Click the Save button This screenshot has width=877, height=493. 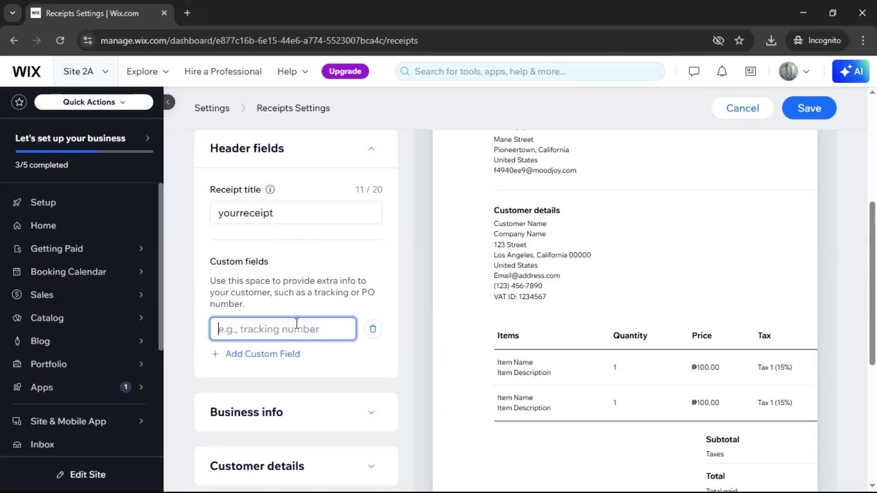[x=809, y=108]
